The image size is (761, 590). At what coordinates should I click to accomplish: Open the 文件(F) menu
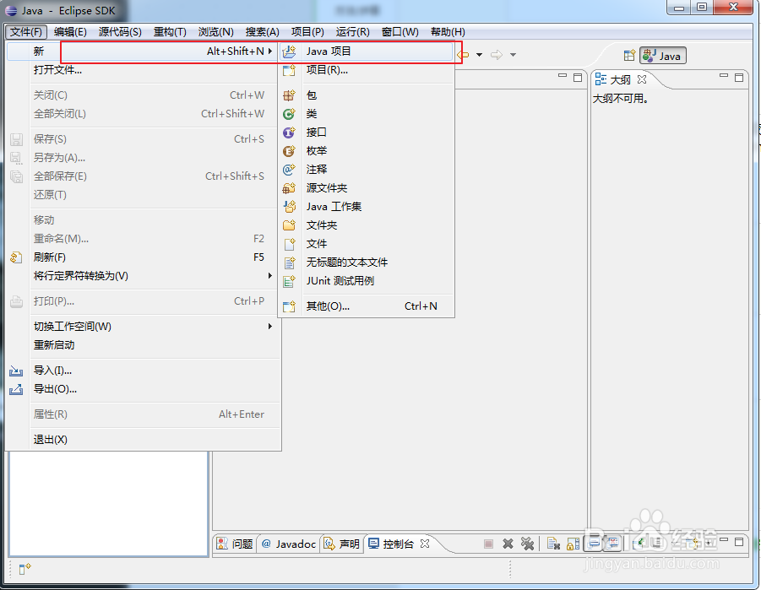pyautogui.click(x=26, y=32)
